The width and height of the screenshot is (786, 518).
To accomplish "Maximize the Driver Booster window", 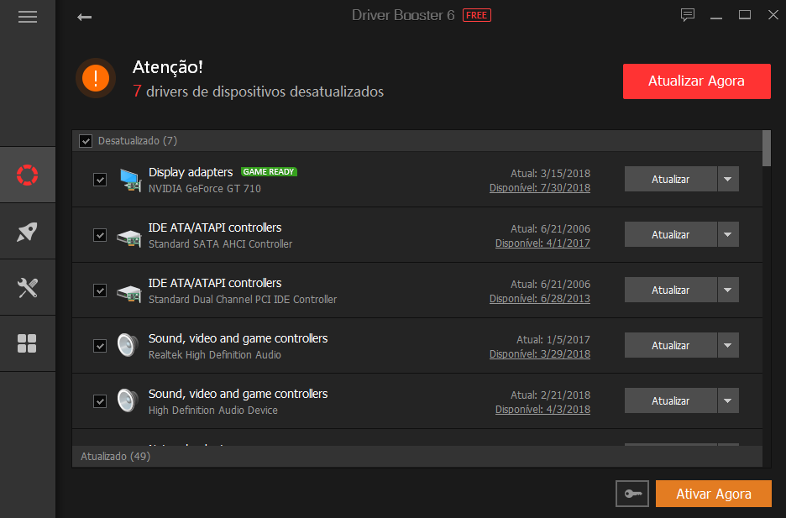I will (x=745, y=15).
